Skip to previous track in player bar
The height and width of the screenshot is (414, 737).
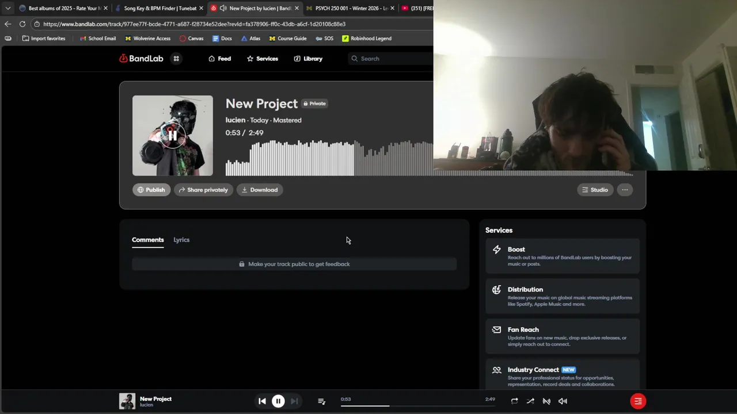(x=262, y=401)
